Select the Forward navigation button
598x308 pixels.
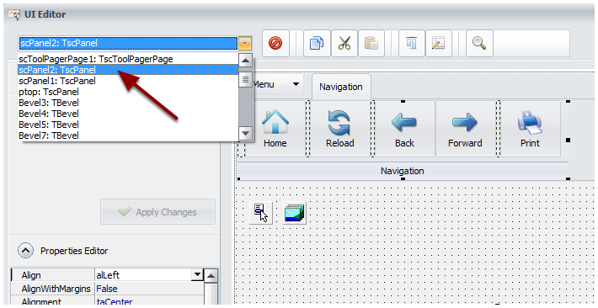465,129
